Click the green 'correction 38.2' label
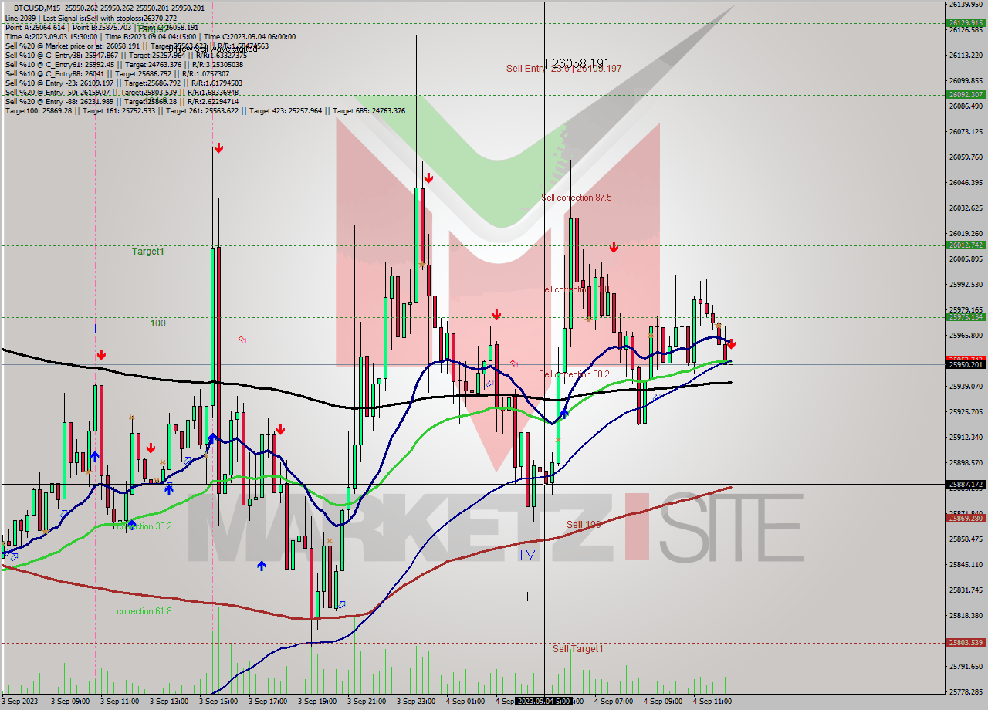 coord(144,526)
